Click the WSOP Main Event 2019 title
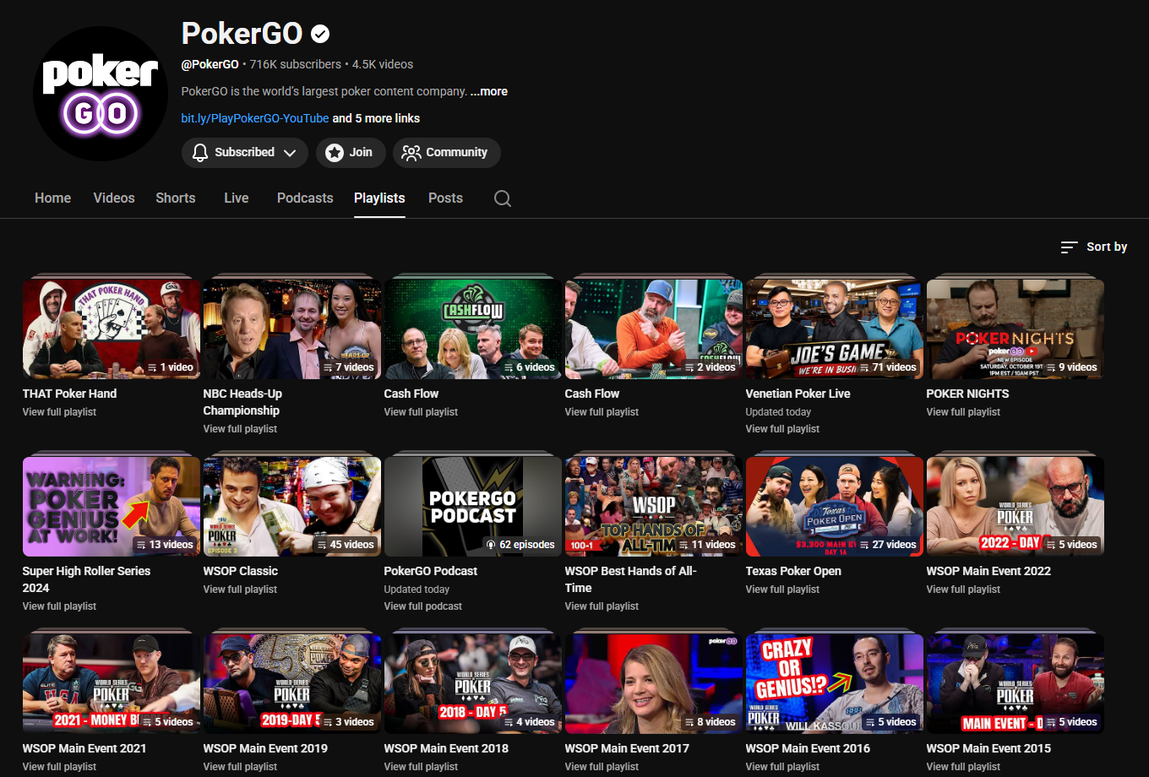 point(265,748)
